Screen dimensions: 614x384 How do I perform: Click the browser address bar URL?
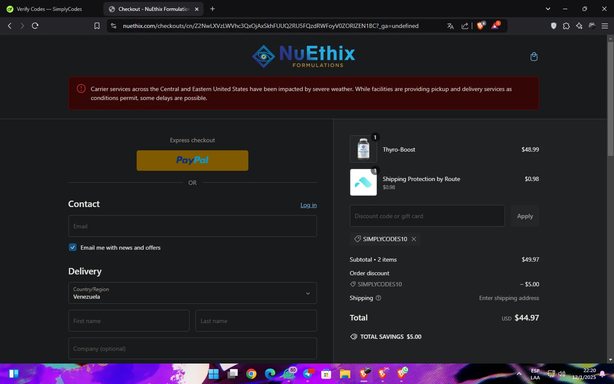coord(271,26)
